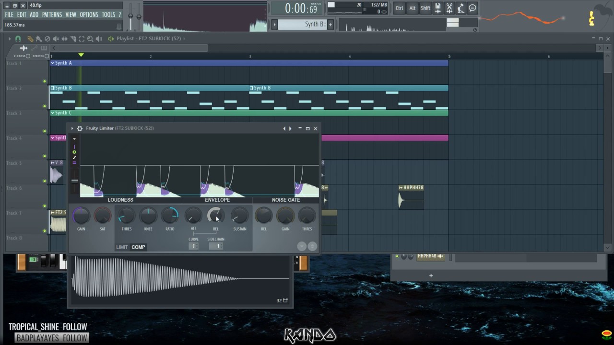Go to previous preset in Fruity Limiter

(x=284, y=128)
